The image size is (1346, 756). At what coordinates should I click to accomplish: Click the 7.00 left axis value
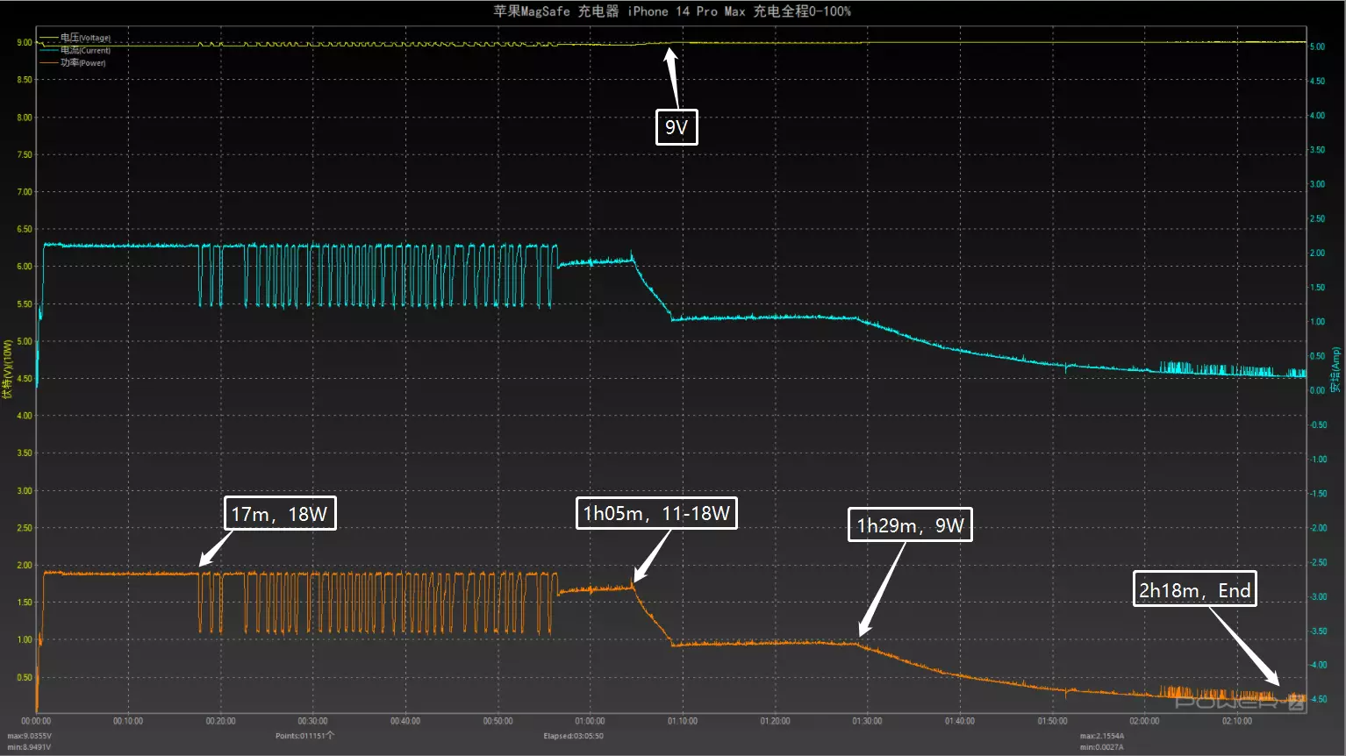25,191
